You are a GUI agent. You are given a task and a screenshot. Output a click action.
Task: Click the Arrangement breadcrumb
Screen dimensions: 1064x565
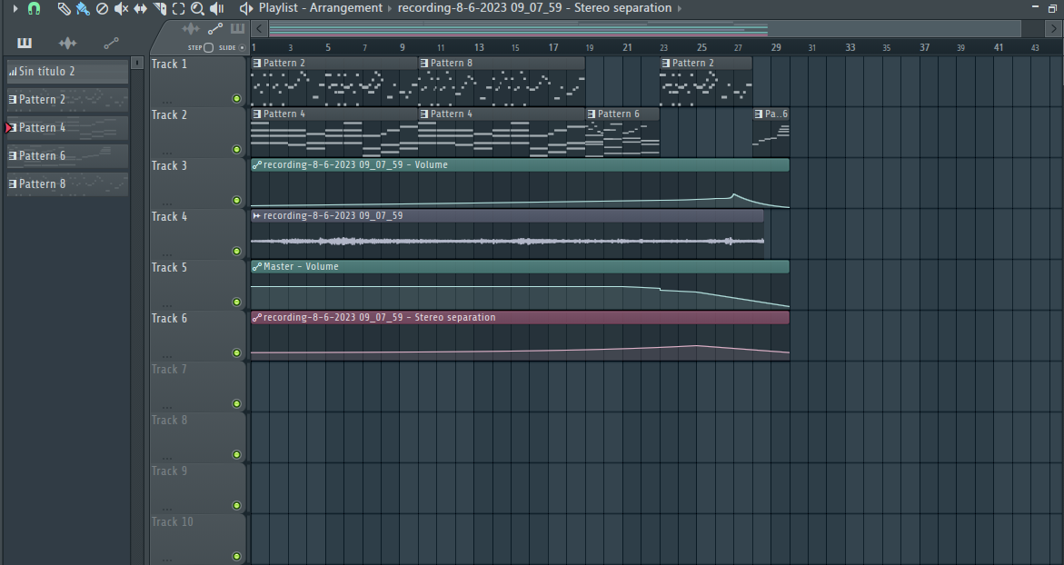[346, 8]
